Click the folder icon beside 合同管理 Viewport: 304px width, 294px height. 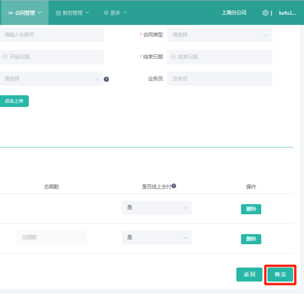(x=10, y=13)
